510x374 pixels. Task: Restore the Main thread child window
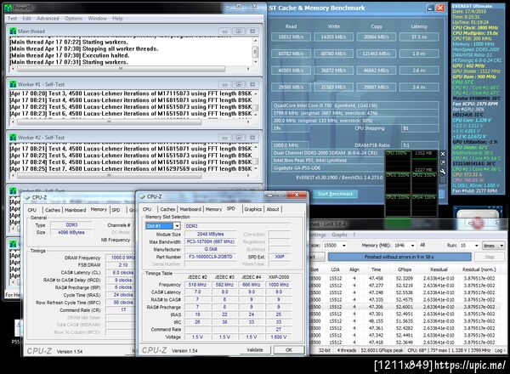[x=238, y=31]
